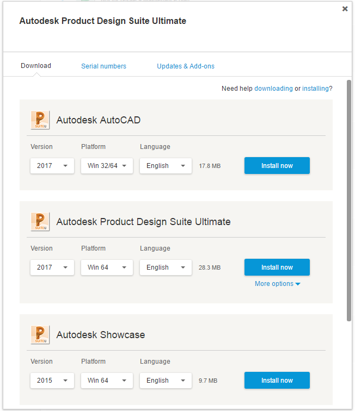This screenshot has width=355, height=411.
Task: Click the Autodesk AutoCAD product icon
Action: click(x=40, y=120)
